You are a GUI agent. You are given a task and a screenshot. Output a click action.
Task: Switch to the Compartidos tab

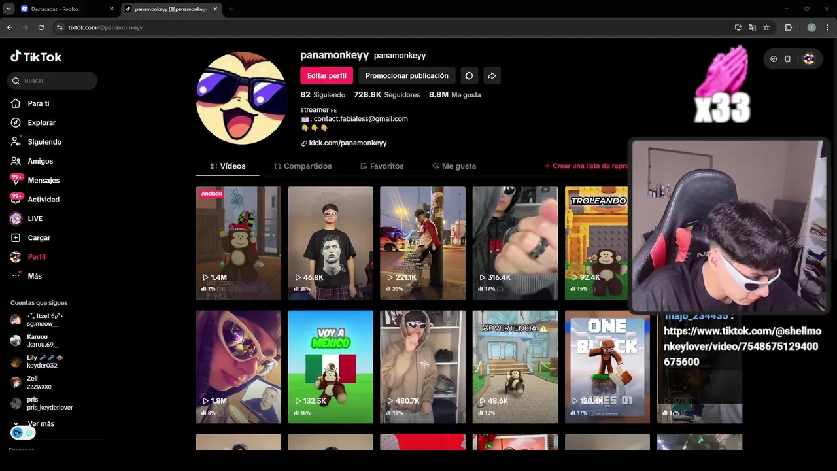[303, 166]
